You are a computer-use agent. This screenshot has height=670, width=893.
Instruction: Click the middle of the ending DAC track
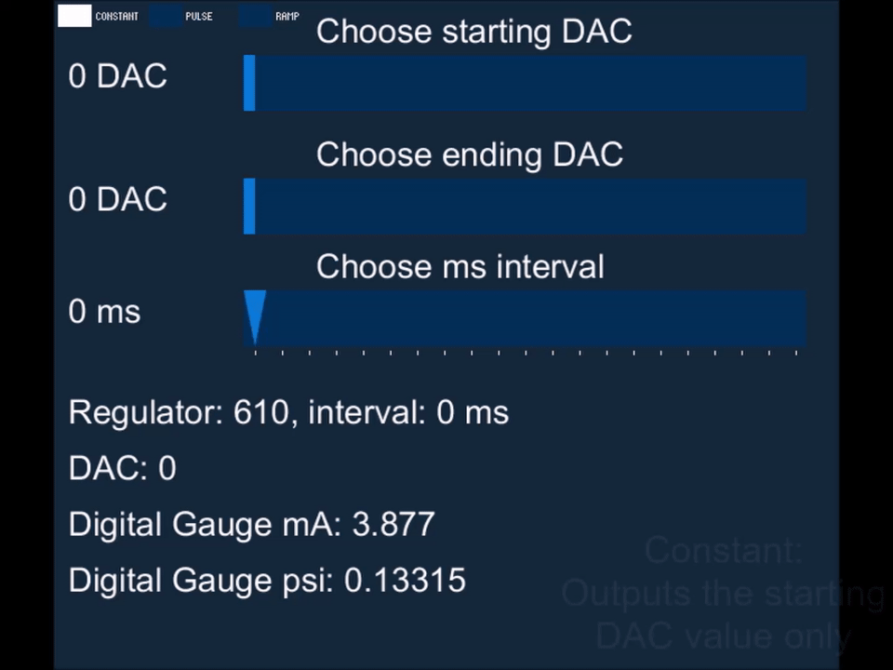click(525, 207)
